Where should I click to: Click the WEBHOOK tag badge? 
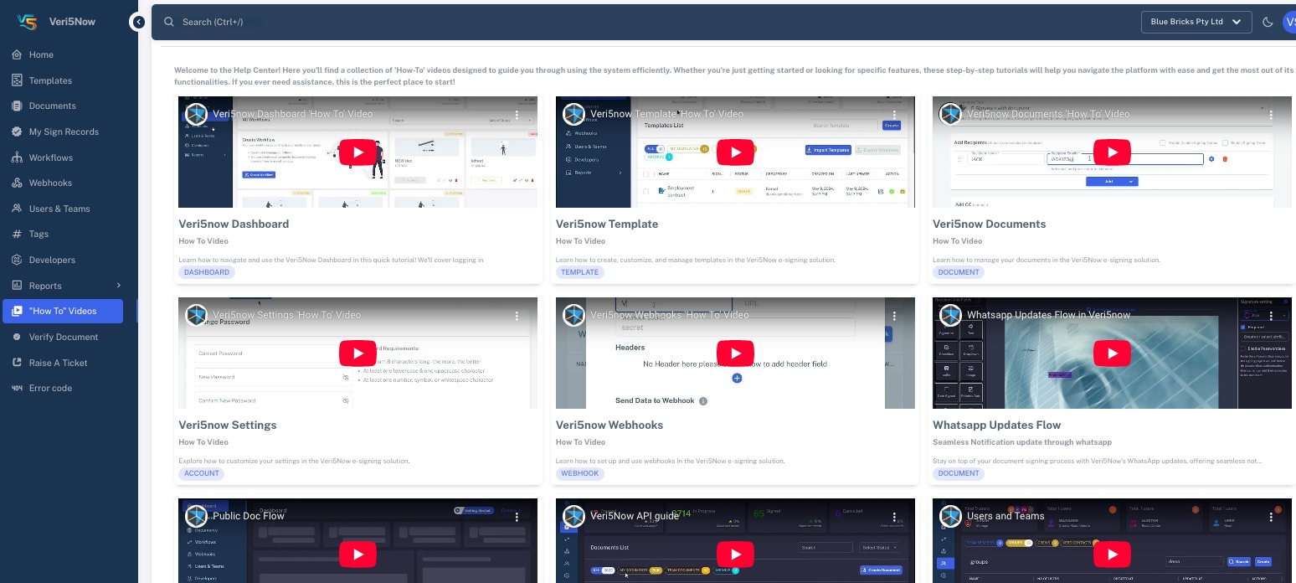pos(580,473)
